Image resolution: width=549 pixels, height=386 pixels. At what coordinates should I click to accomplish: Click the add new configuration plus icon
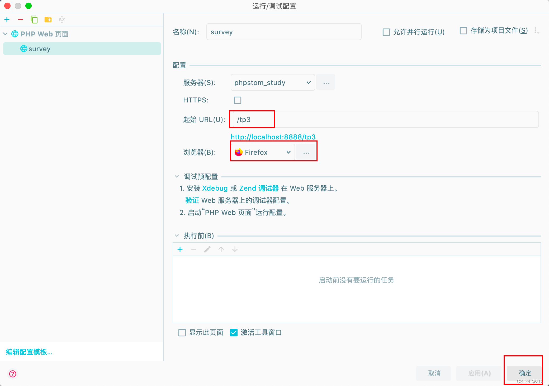pos(7,20)
